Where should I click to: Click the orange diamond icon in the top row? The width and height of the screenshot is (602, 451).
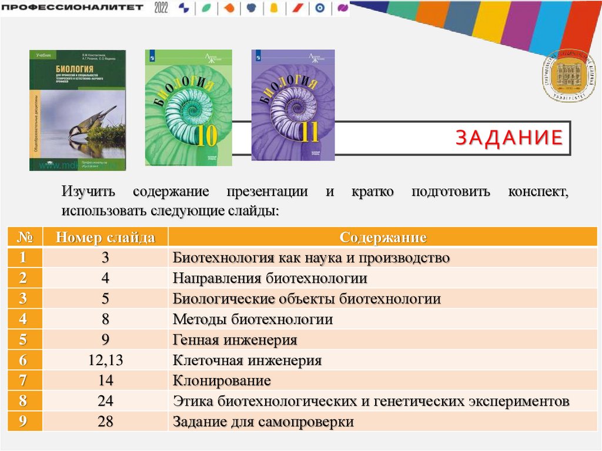pos(229,8)
